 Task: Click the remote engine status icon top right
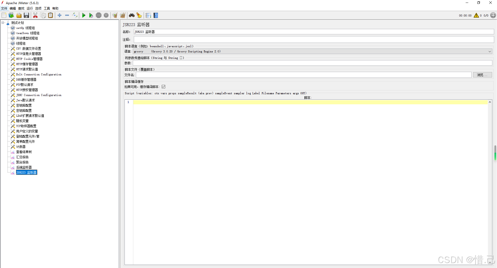click(493, 15)
